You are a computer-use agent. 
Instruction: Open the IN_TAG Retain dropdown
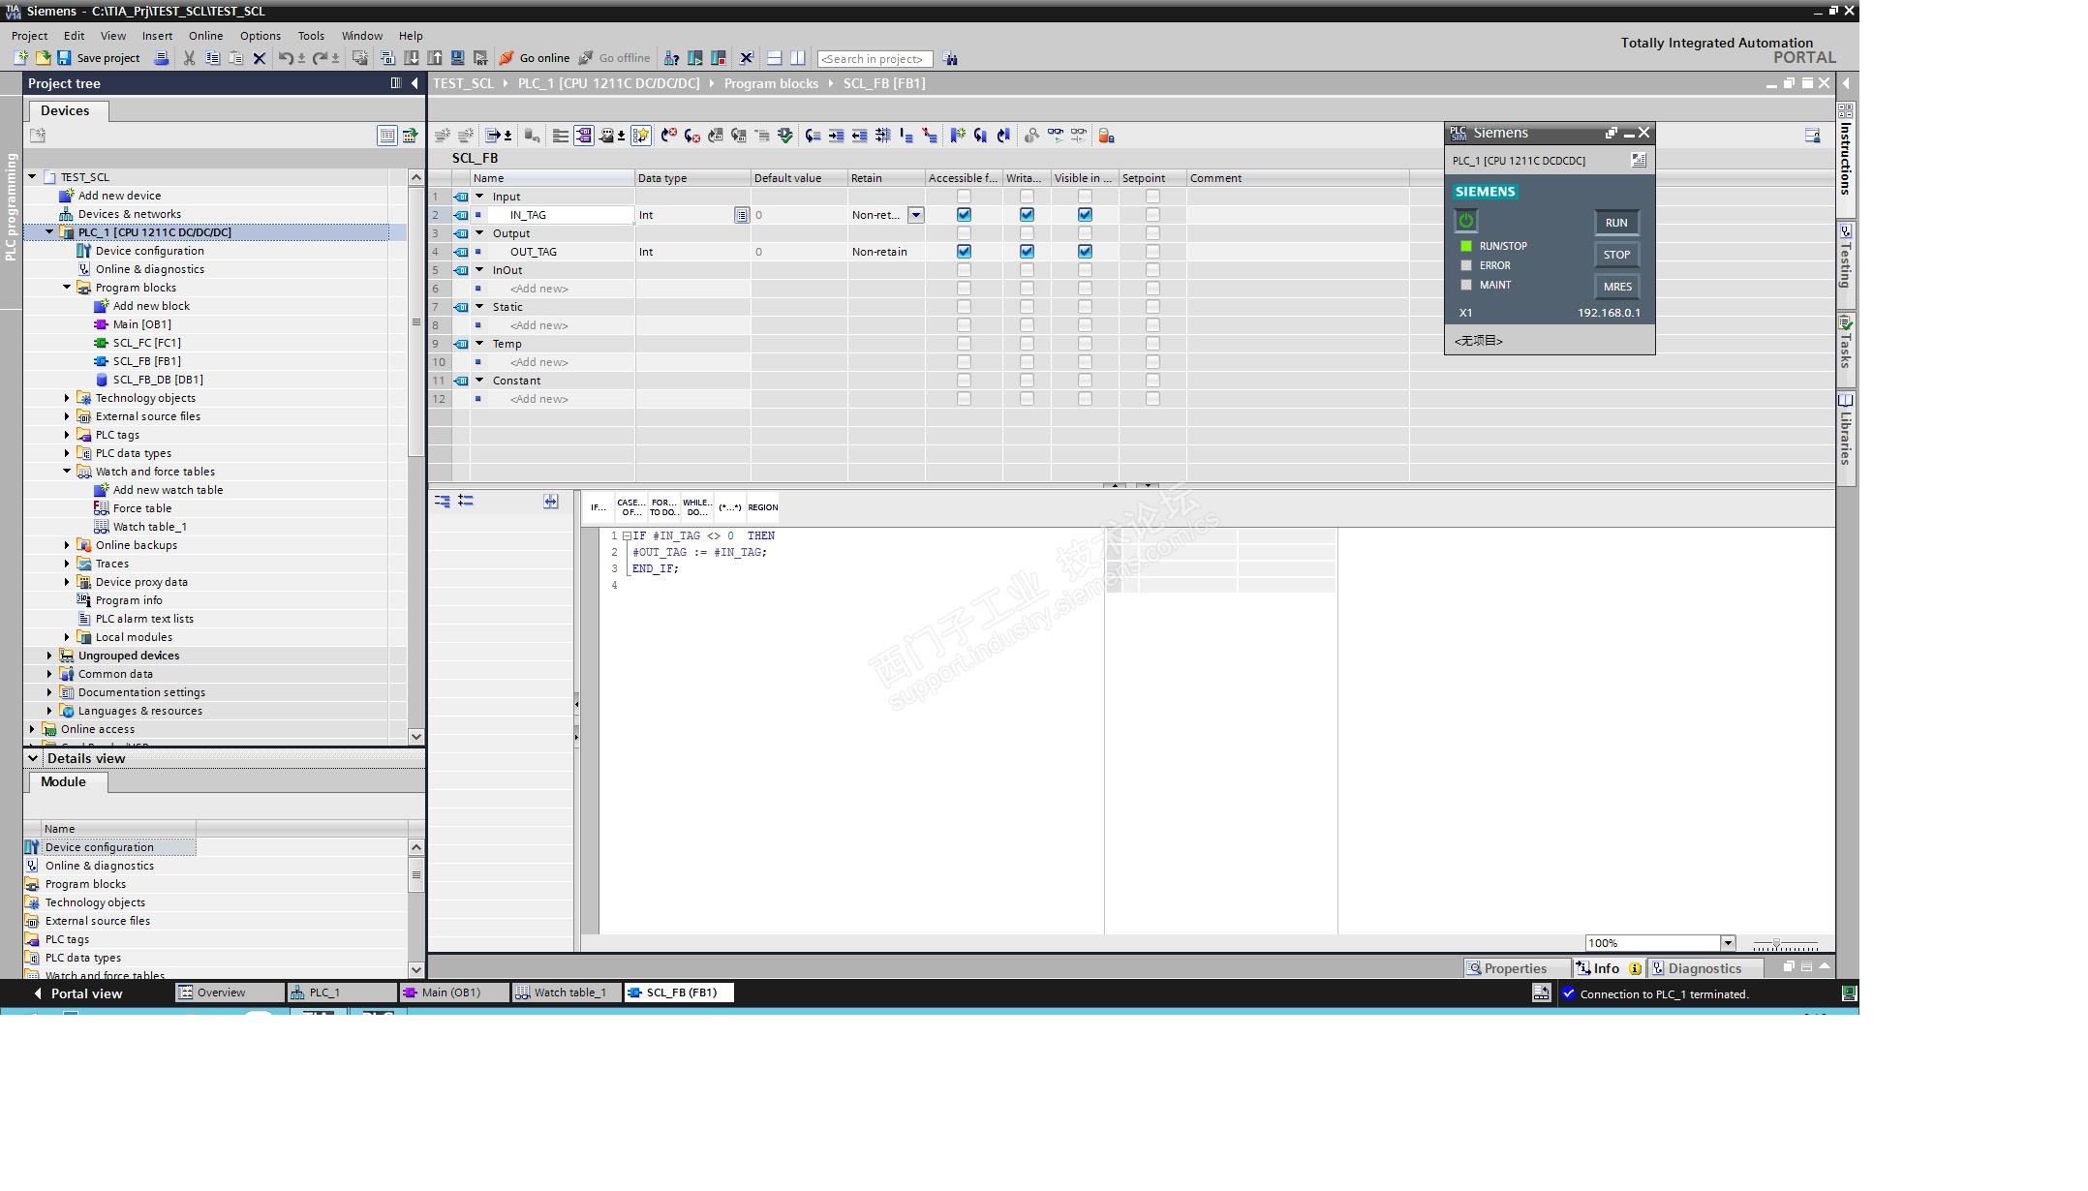point(915,215)
